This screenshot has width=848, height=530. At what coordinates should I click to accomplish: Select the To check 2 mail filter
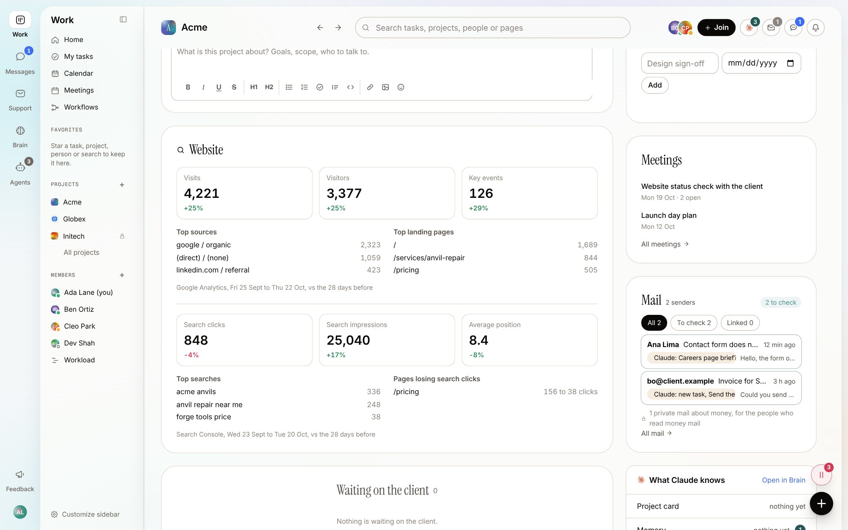pos(694,323)
